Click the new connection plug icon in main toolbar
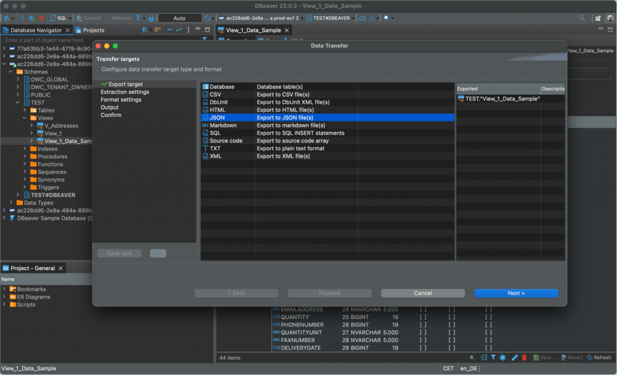Image resolution: width=619 pixels, height=377 pixels. pyautogui.click(x=6, y=18)
